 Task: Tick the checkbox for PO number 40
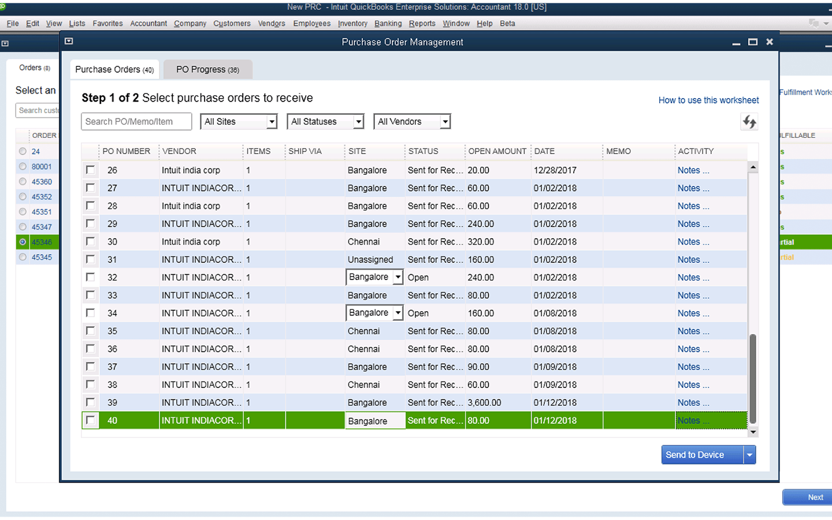pyautogui.click(x=90, y=420)
